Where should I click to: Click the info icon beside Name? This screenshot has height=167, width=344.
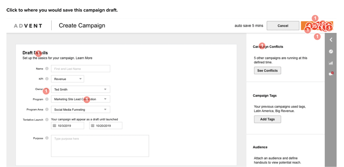[47, 69]
